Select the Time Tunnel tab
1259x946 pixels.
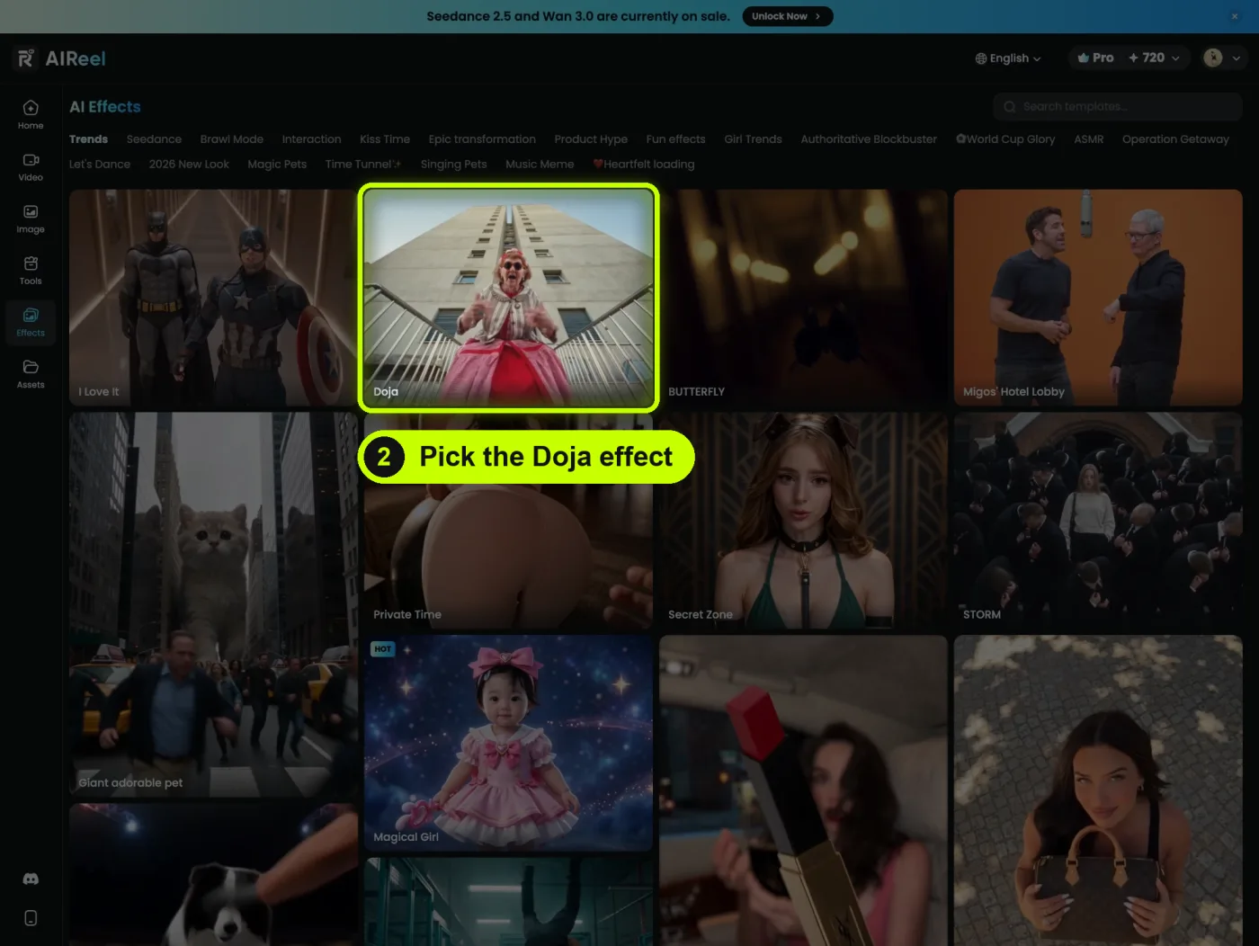[x=363, y=165]
